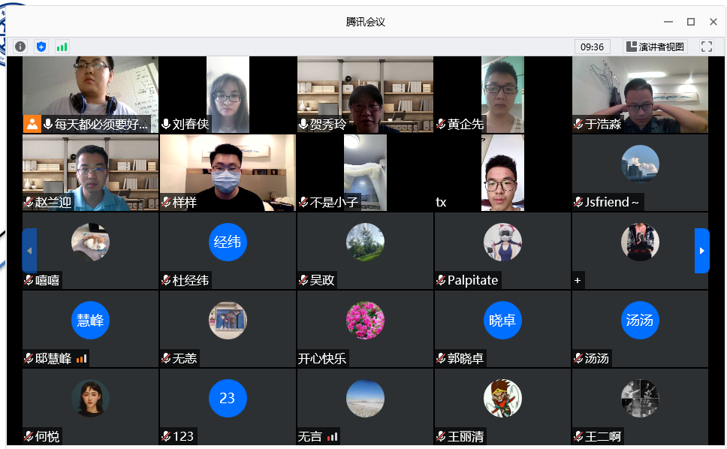Check the green network signal icon
727x449 pixels.
tap(62, 47)
